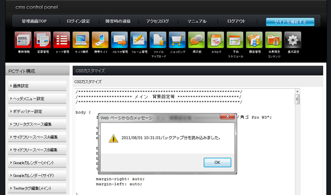Click the 会員限定コンテンツ lock folder icon
This screenshot has height=195, width=331.
click(274, 39)
